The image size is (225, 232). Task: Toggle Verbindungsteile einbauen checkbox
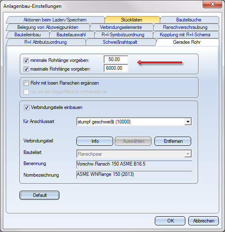pos(26,108)
